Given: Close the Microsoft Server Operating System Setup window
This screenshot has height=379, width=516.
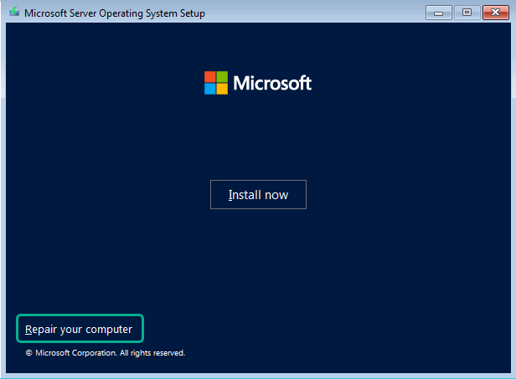Looking at the screenshot, I should click(496, 13).
